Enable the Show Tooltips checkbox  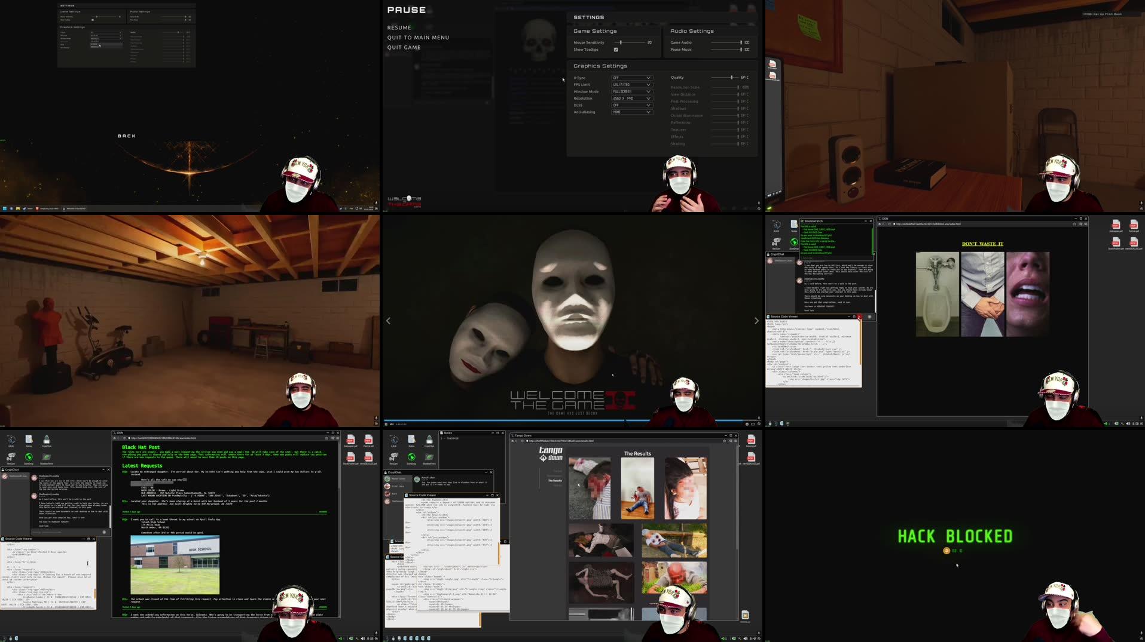click(616, 50)
